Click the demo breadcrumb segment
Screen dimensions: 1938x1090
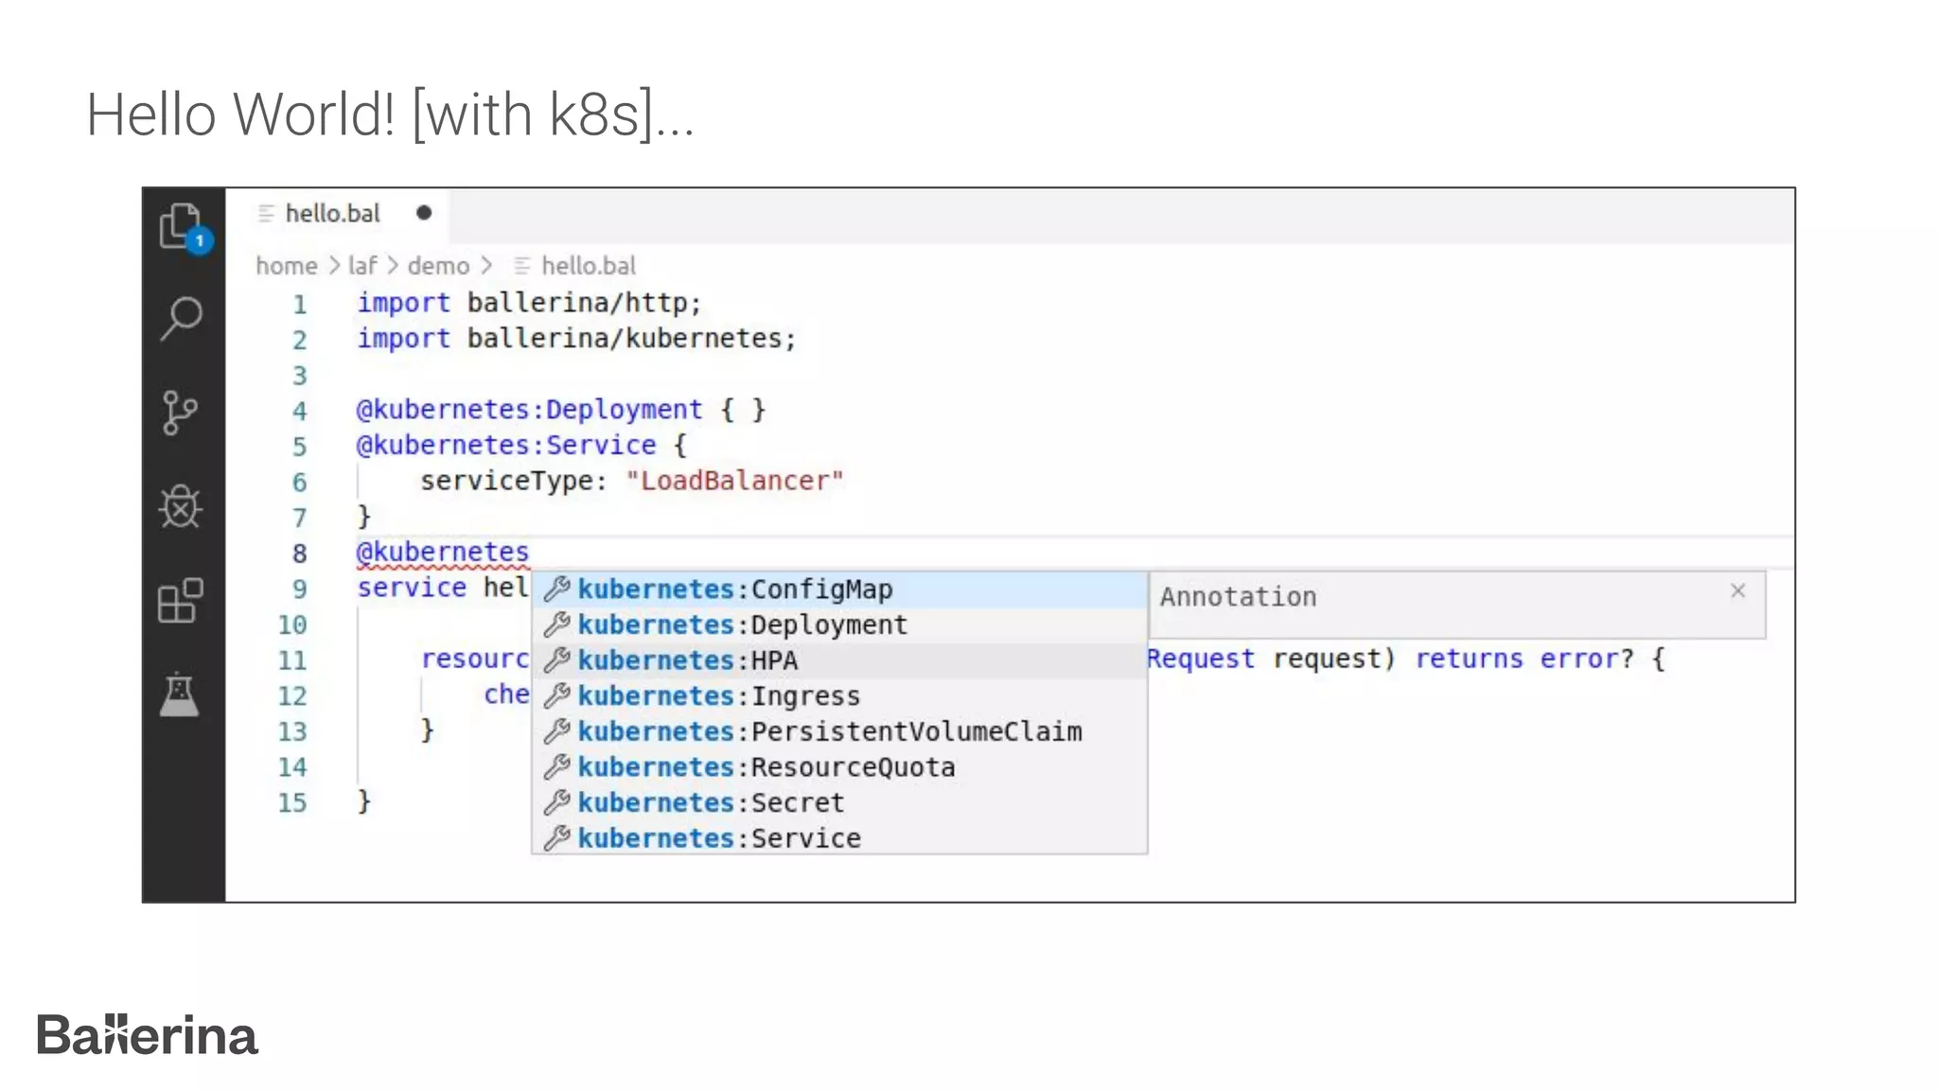click(x=438, y=266)
